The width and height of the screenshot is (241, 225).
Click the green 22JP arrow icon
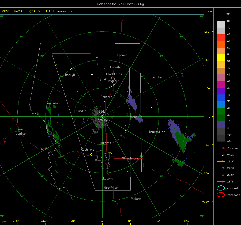point(221,175)
